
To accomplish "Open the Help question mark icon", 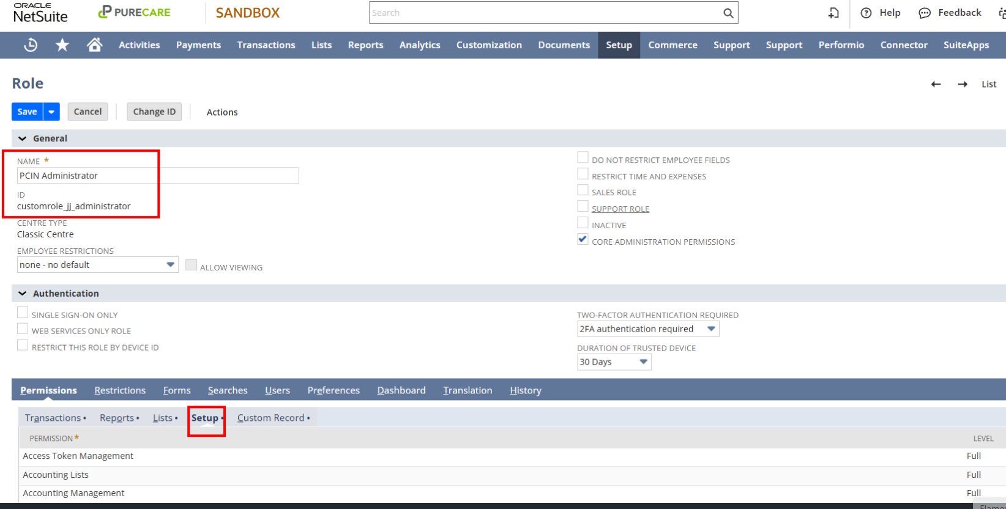I will (x=866, y=13).
